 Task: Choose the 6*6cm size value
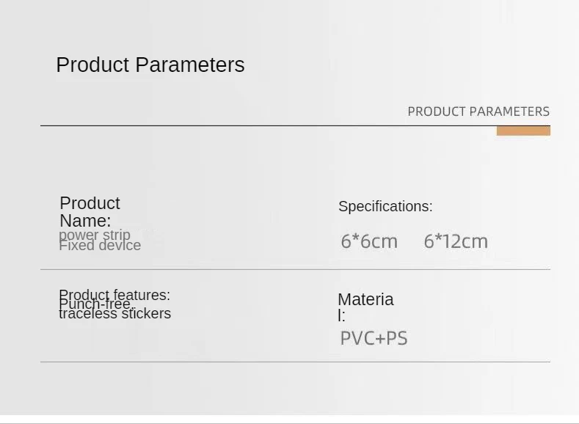point(369,241)
